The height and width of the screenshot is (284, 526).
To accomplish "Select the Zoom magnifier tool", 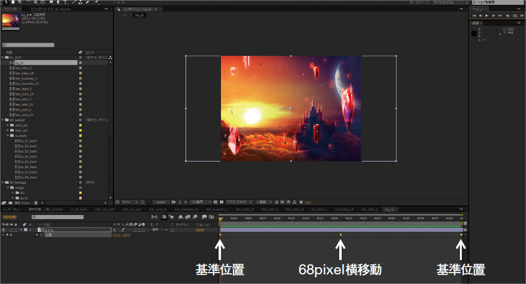I will (x=20, y=2).
